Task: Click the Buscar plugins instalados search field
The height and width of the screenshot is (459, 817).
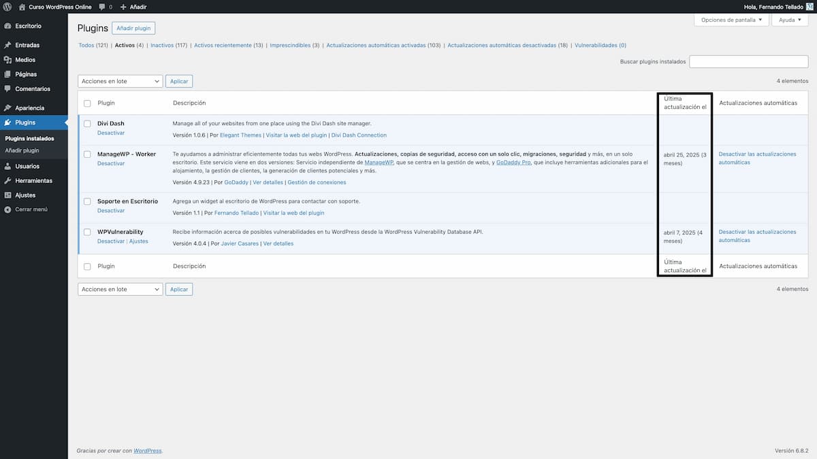Action: 748,61
